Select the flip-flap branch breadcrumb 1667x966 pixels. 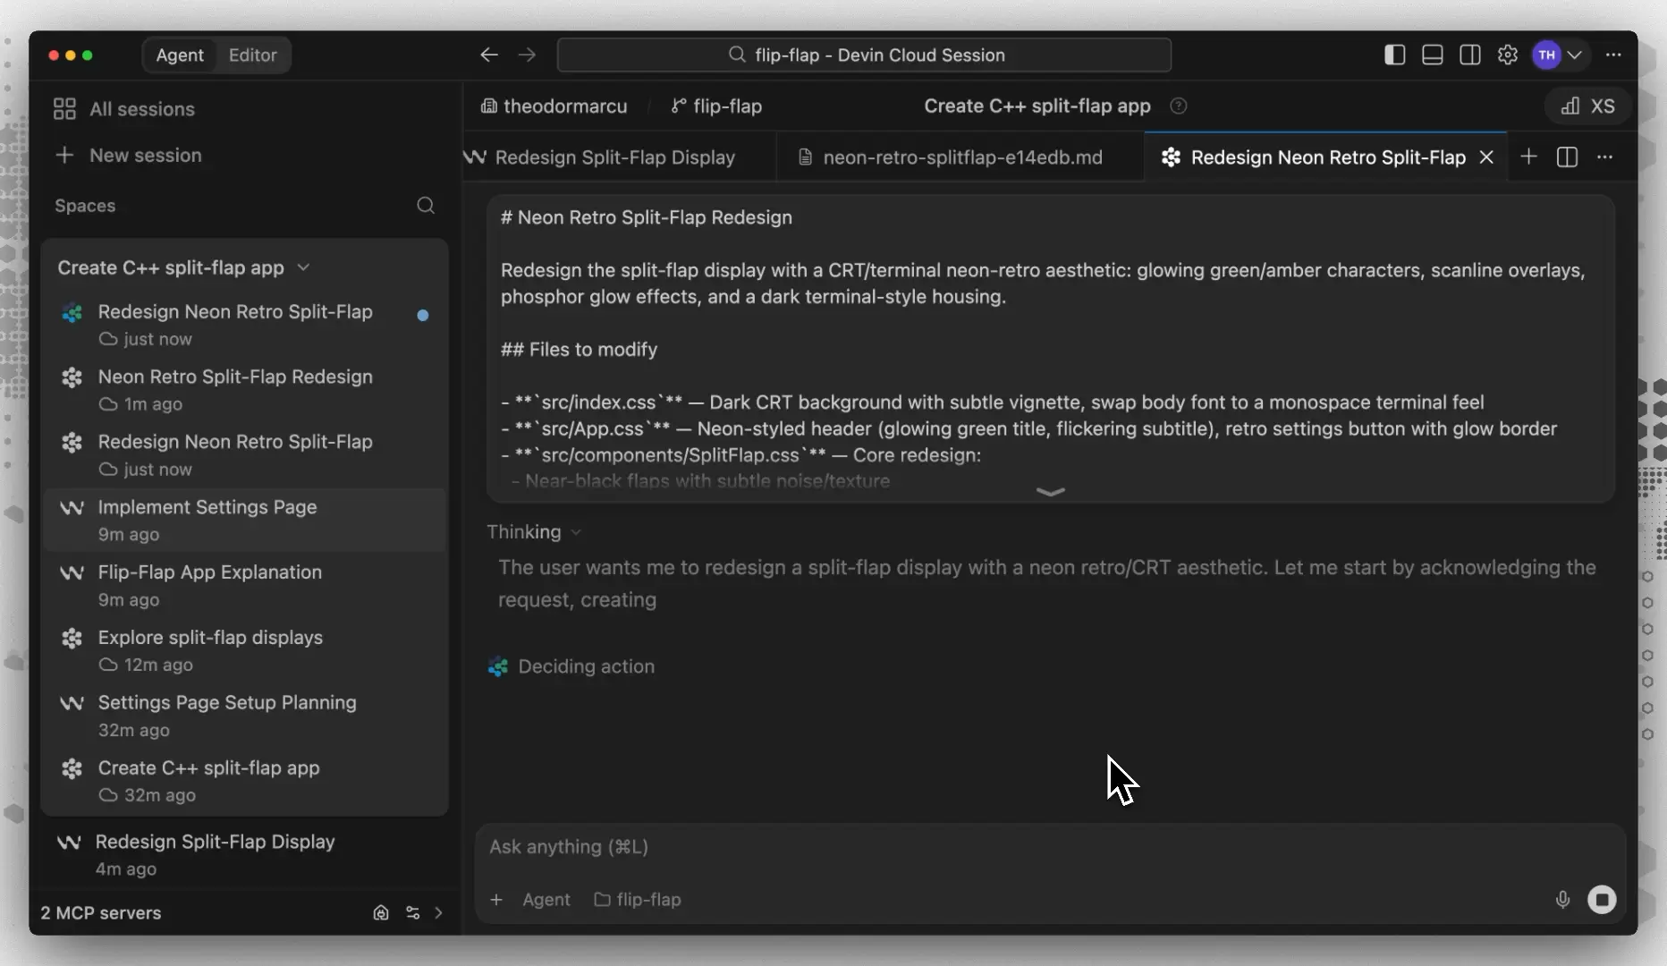coord(716,106)
